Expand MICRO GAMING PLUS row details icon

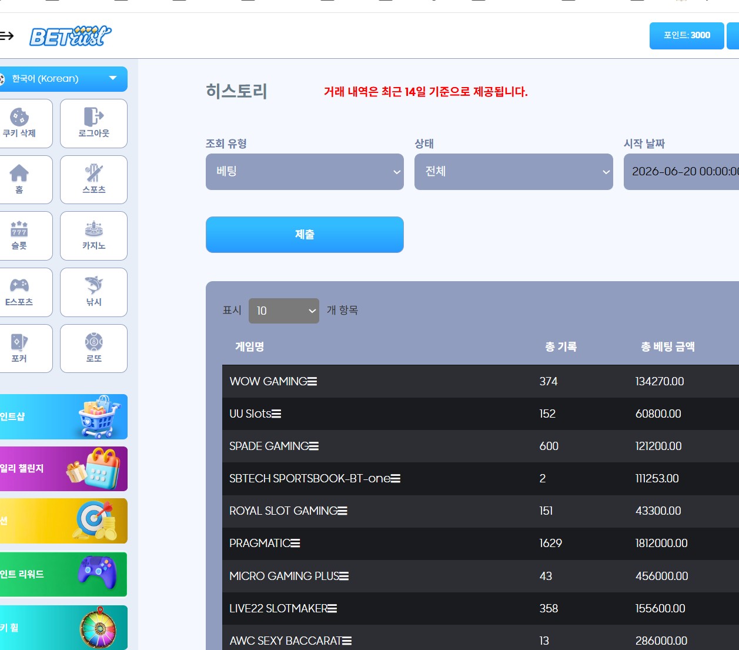tap(344, 576)
